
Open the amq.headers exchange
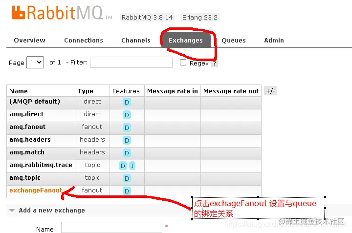(x=30, y=140)
